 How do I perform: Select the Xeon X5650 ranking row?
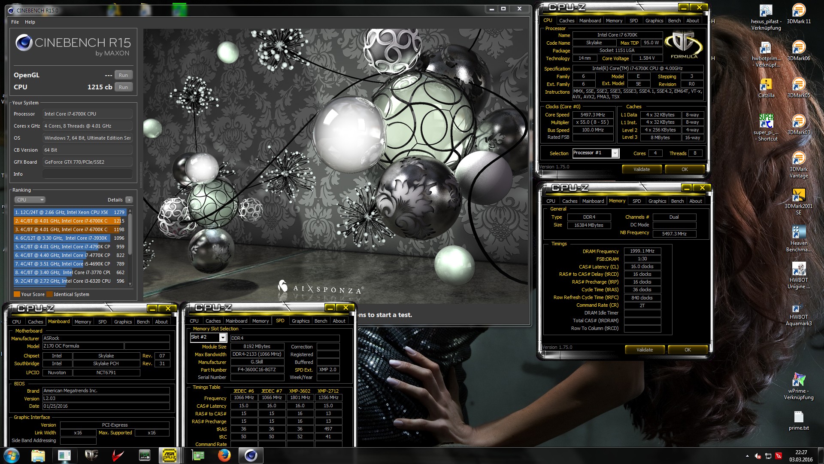[70, 212]
